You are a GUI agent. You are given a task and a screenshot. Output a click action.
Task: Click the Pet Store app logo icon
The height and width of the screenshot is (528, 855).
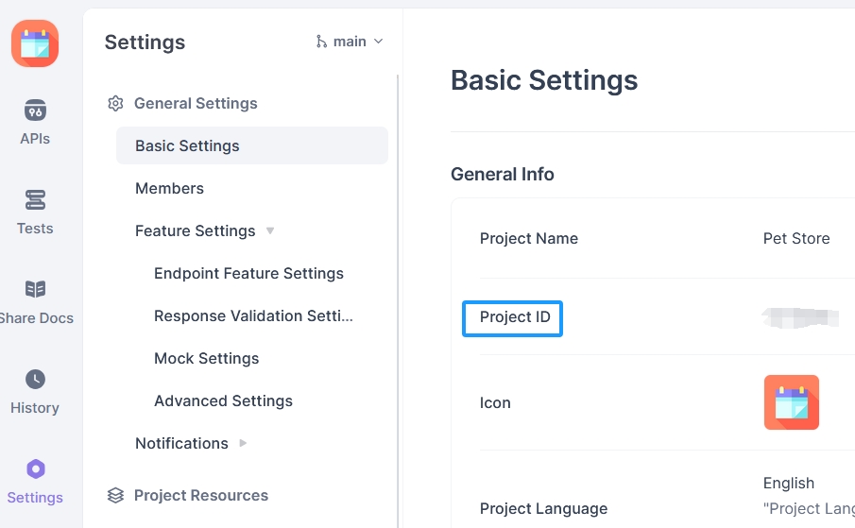[35, 43]
